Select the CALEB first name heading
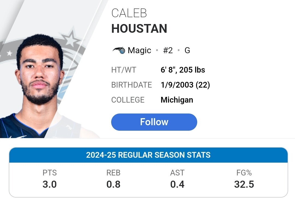The image size is (295, 200). point(129,13)
